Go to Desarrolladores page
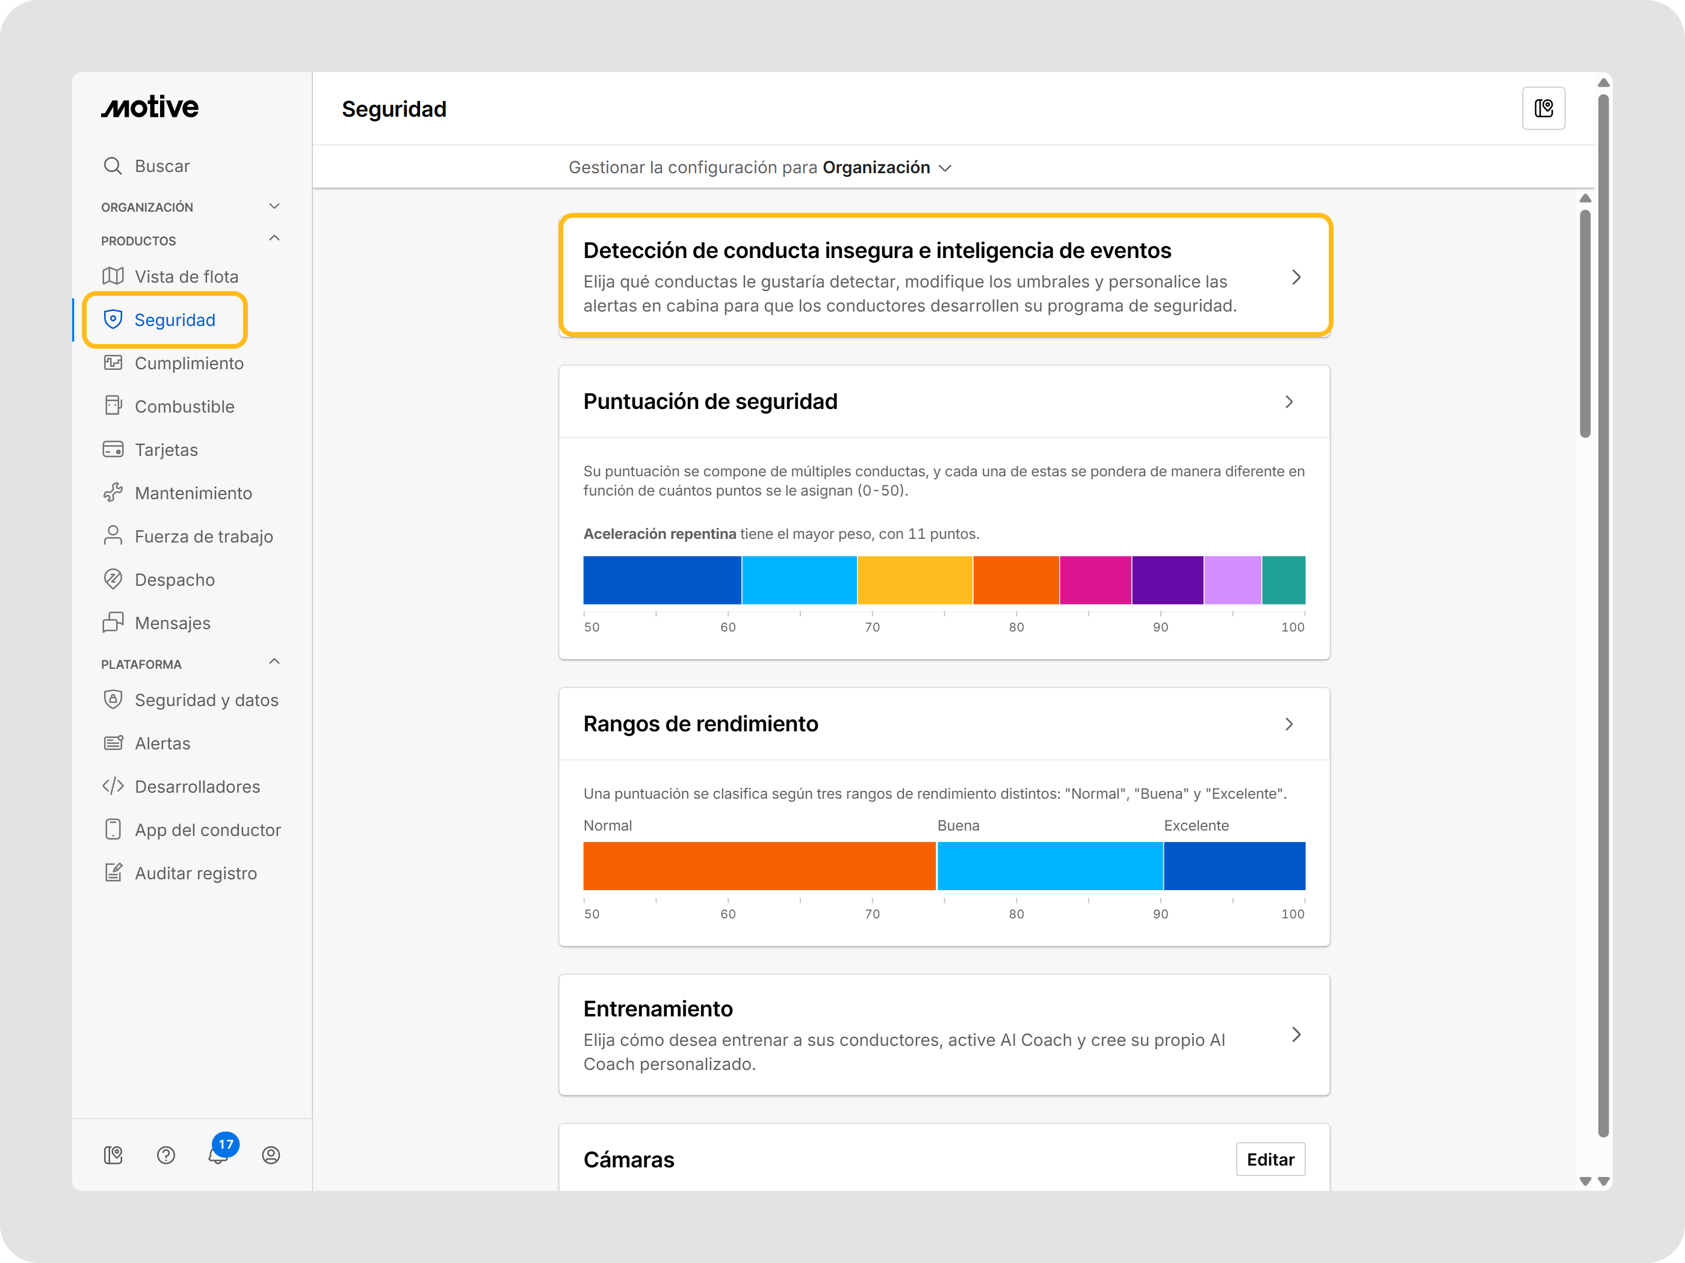 point(197,787)
